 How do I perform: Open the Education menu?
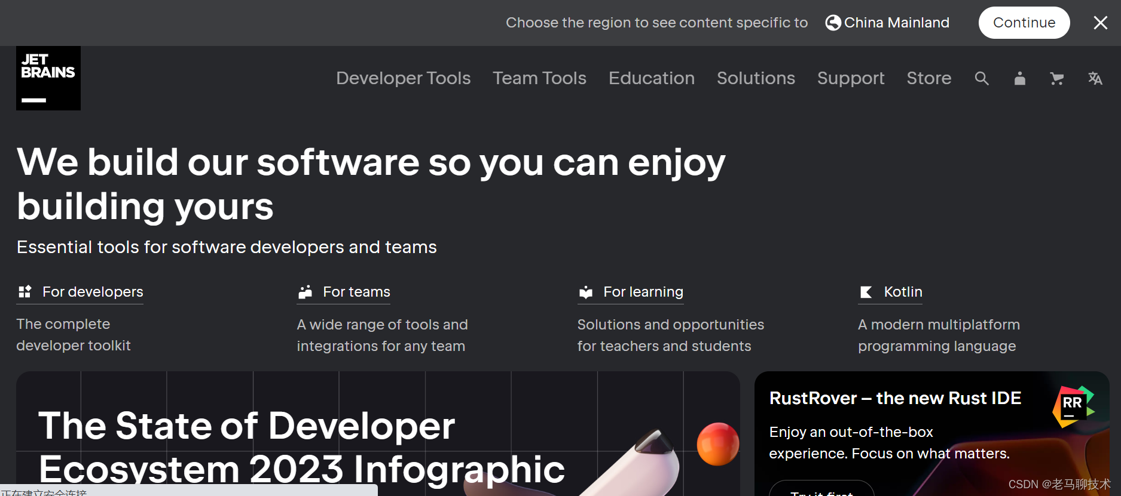[x=652, y=78]
